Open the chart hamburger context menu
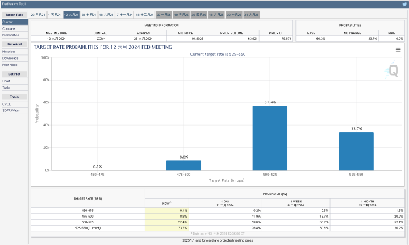The image size is (409, 245). tap(398, 49)
